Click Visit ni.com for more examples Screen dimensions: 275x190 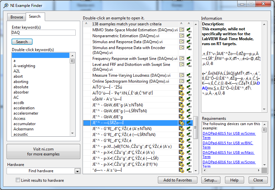pyautogui.click(x=43, y=151)
